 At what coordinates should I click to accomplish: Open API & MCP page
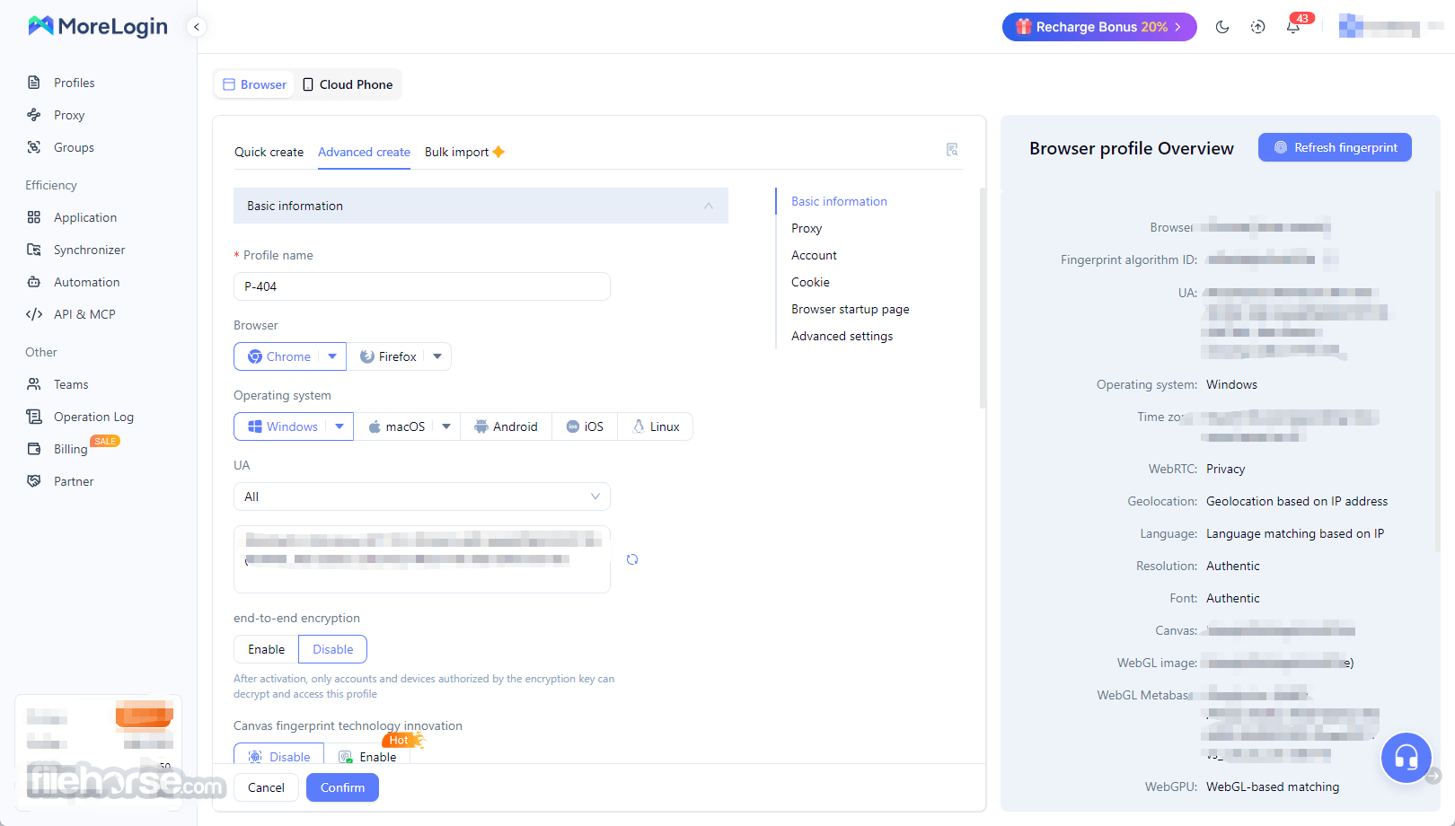pyautogui.click(x=84, y=314)
